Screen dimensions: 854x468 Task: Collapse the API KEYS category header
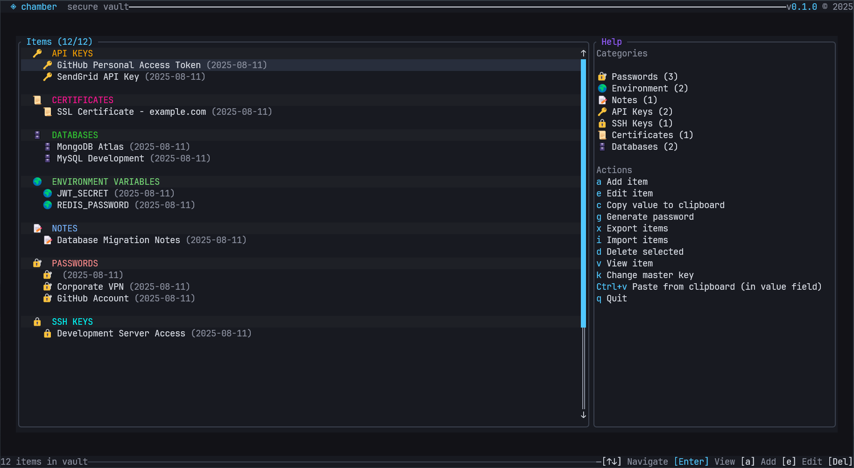(72, 54)
